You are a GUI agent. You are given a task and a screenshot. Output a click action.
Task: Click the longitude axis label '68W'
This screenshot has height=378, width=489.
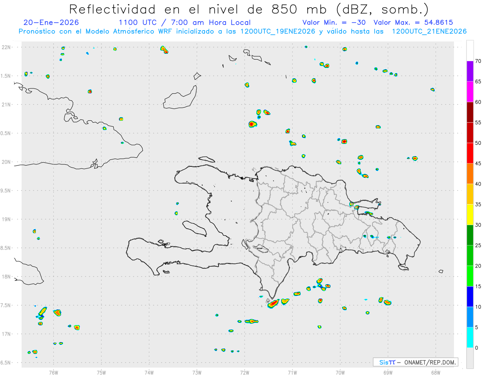436,372
